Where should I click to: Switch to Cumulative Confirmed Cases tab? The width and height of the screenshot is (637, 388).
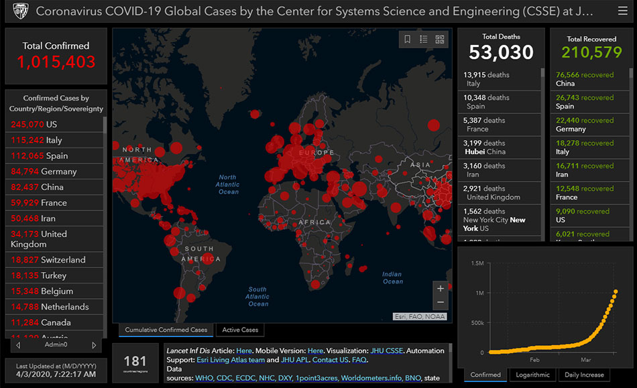point(166,330)
